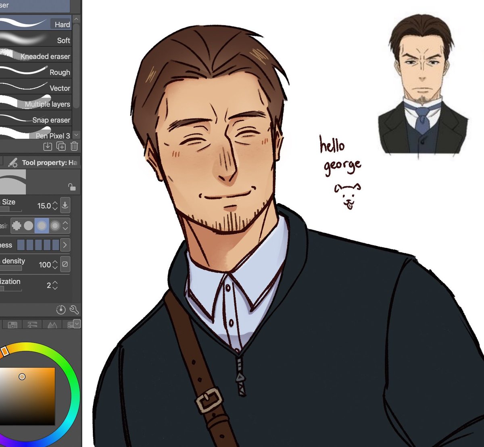The height and width of the screenshot is (447, 484).
Task: Select no anti-aliasing option
Action: tap(17, 226)
